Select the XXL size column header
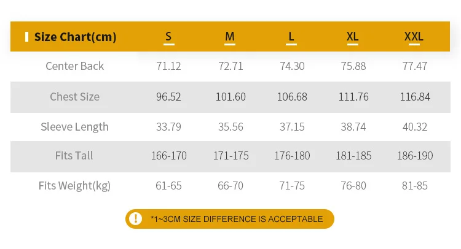 click(414, 37)
